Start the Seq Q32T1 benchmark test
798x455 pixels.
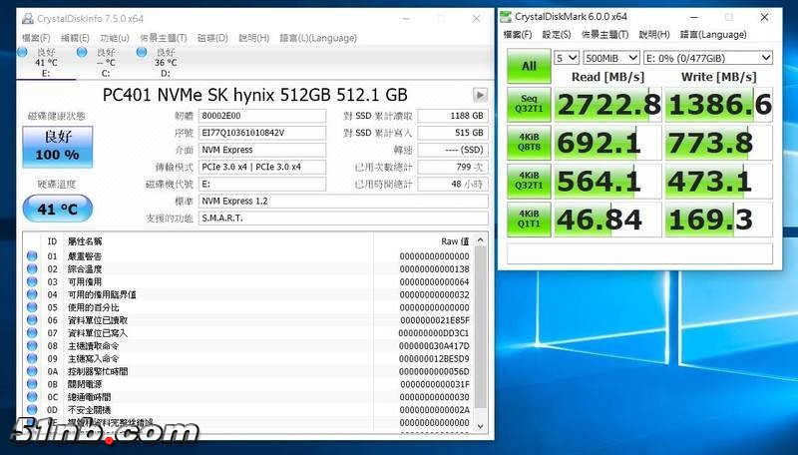pos(529,105)
